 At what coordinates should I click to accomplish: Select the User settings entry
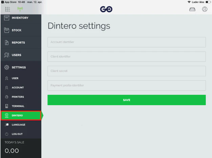click(21, 78)
